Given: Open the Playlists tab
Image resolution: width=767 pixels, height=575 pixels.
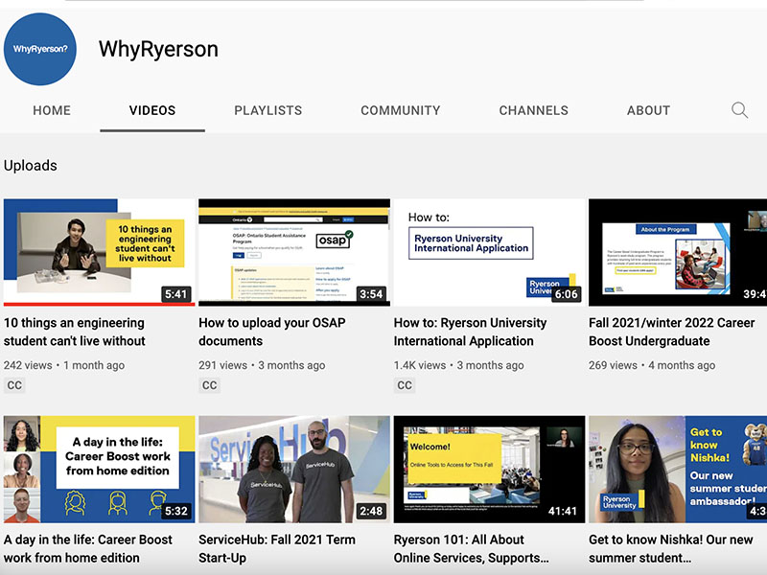Looking at the screenshot, I should [x=267, y=110].
